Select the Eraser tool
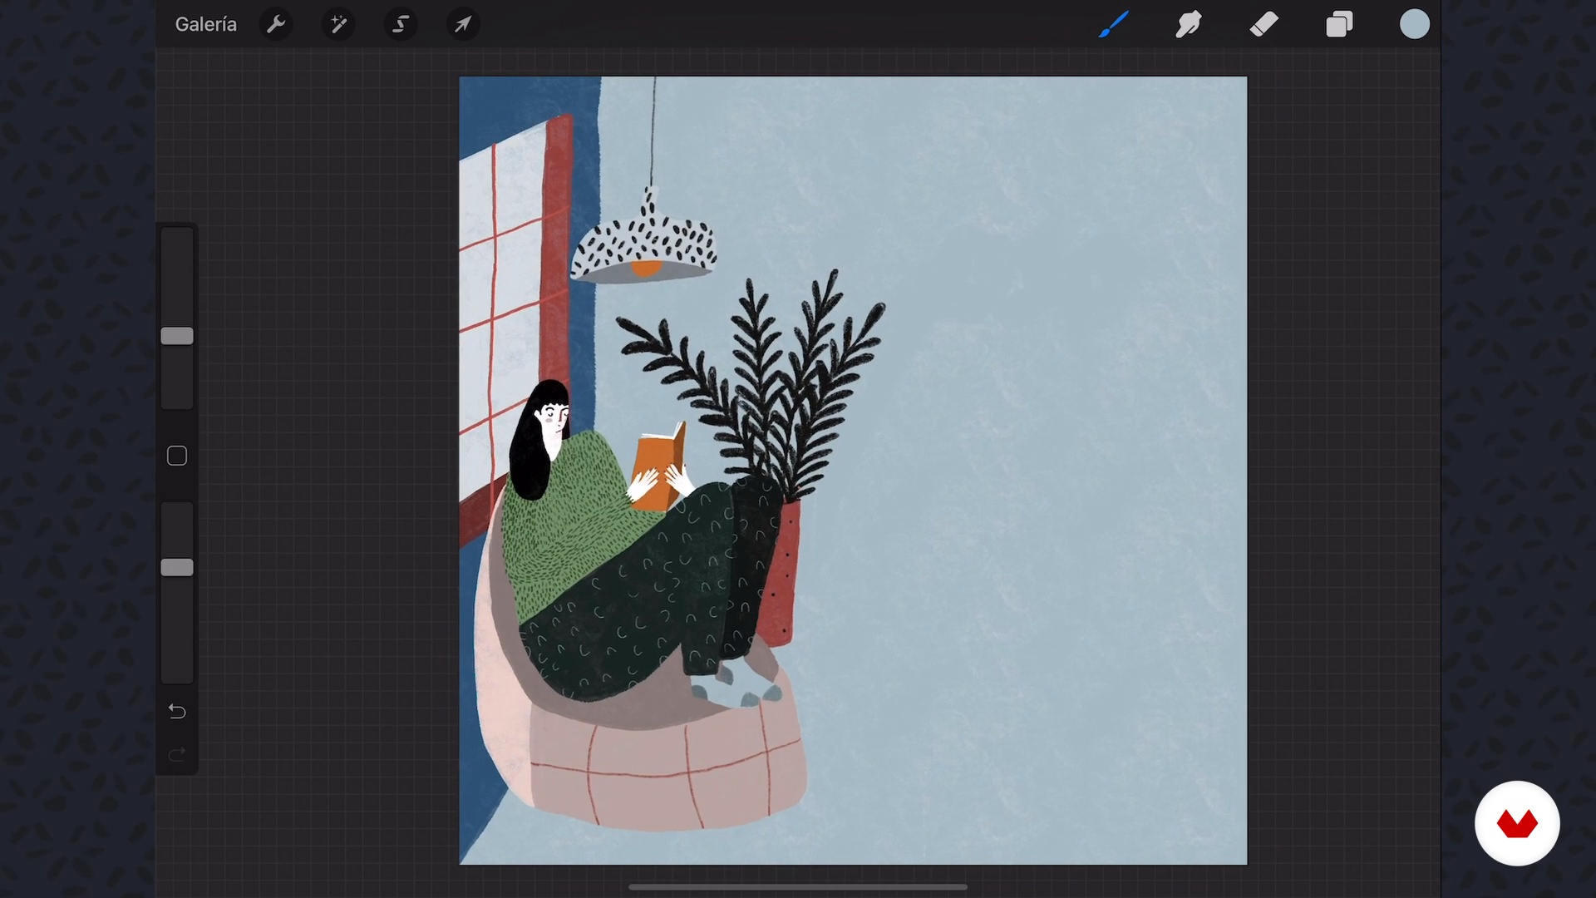This screenshot has width=1596, height=898. click(x=1264, y=25)
